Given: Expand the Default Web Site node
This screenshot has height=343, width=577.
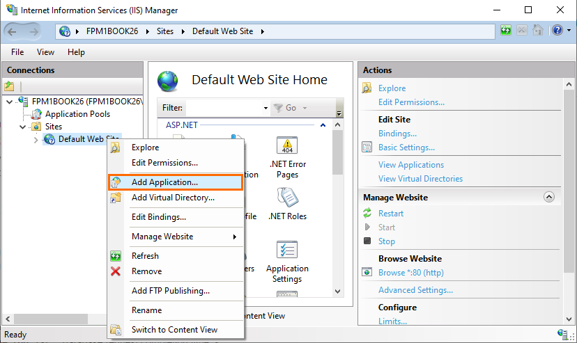Looking at the screenshot, I should click(x=36, y=140).
